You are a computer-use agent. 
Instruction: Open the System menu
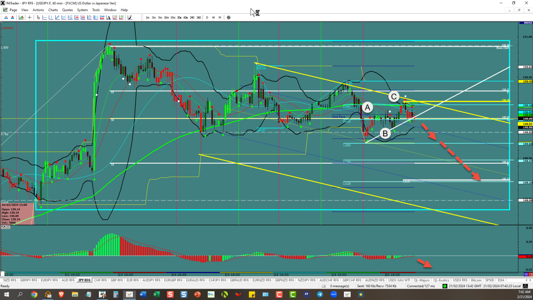coord(82,10)
